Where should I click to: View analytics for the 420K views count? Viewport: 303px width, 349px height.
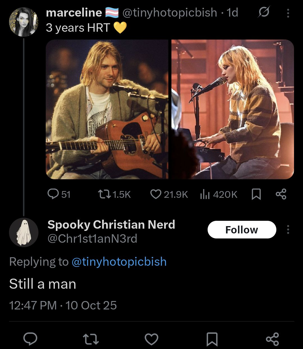[205, 194]
